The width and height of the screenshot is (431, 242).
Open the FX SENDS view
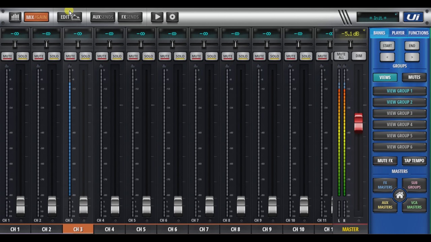tap(130, 17)
